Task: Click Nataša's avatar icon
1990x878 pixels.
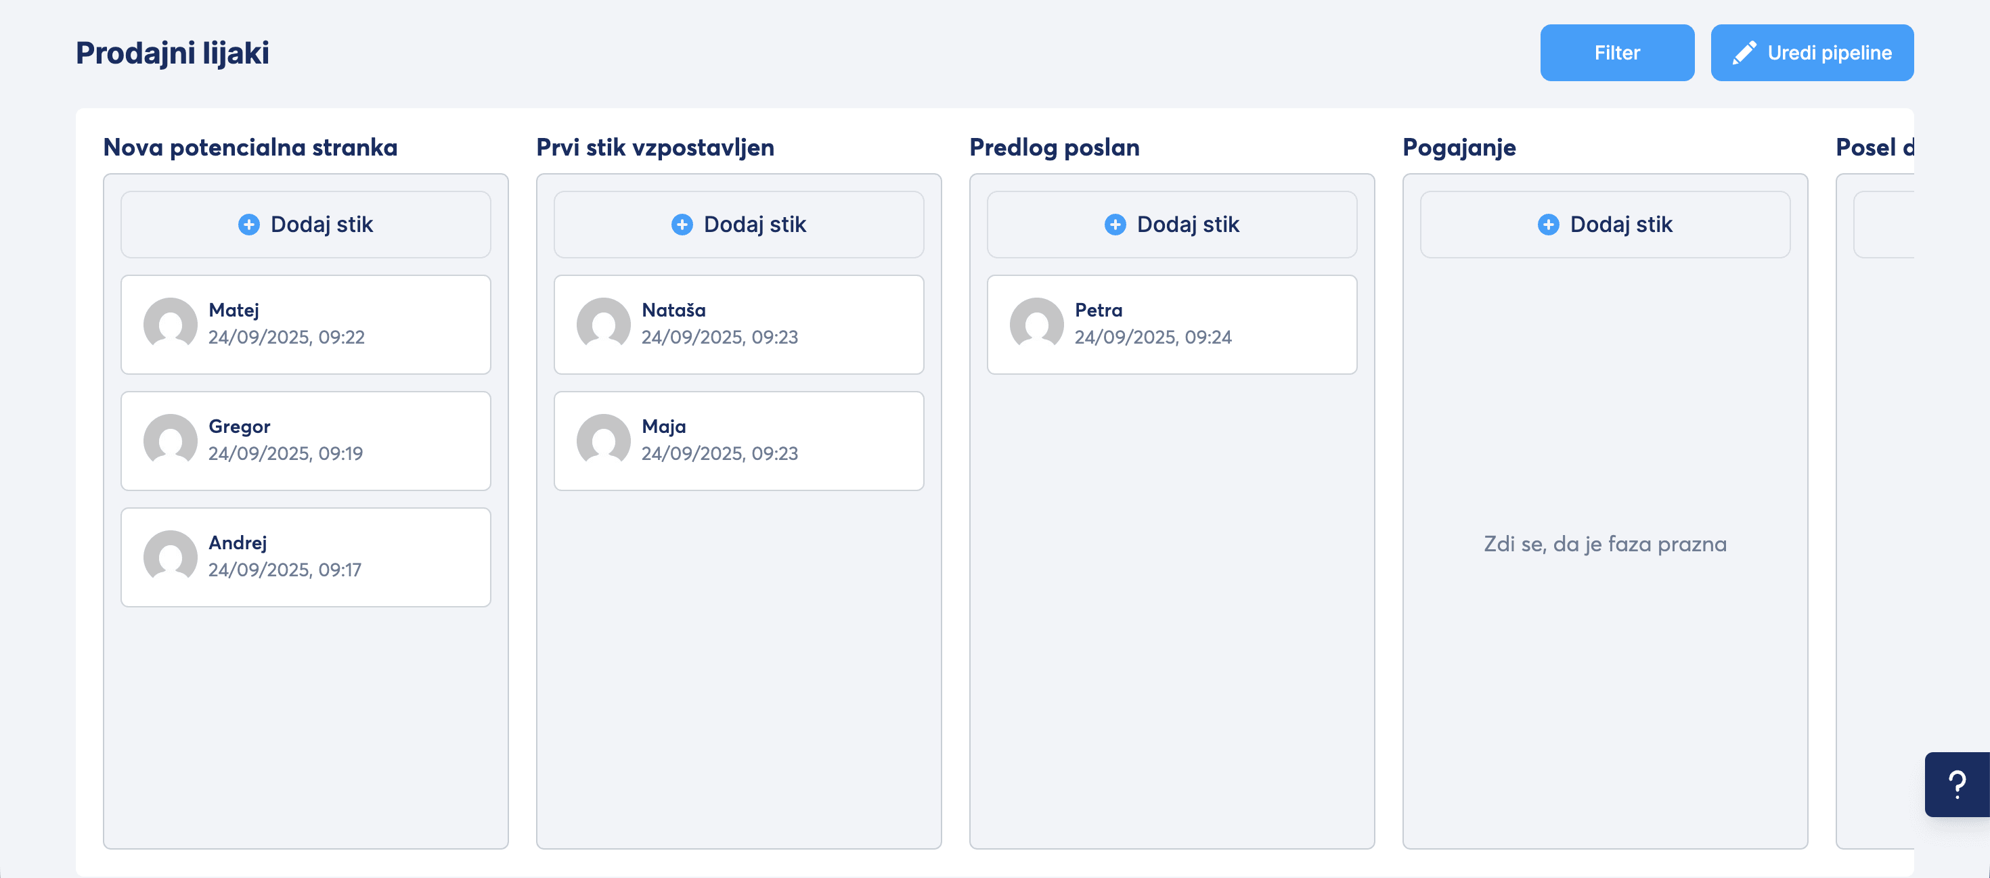Action: 603,324
